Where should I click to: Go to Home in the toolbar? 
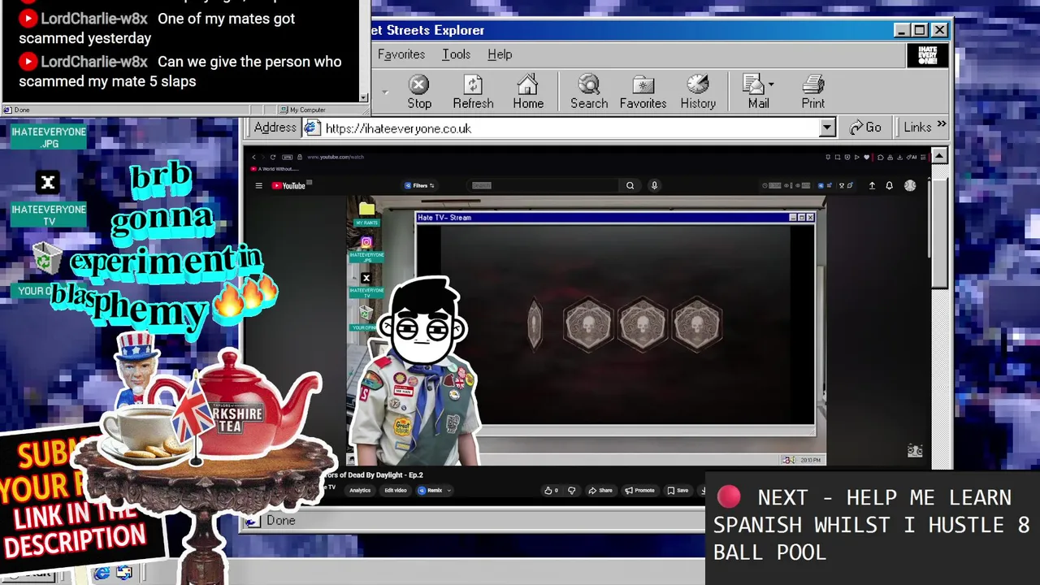(528, 91)
